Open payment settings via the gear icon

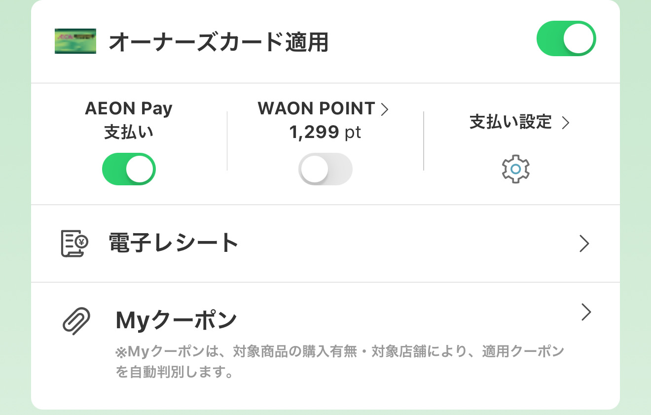click(515, 169)
